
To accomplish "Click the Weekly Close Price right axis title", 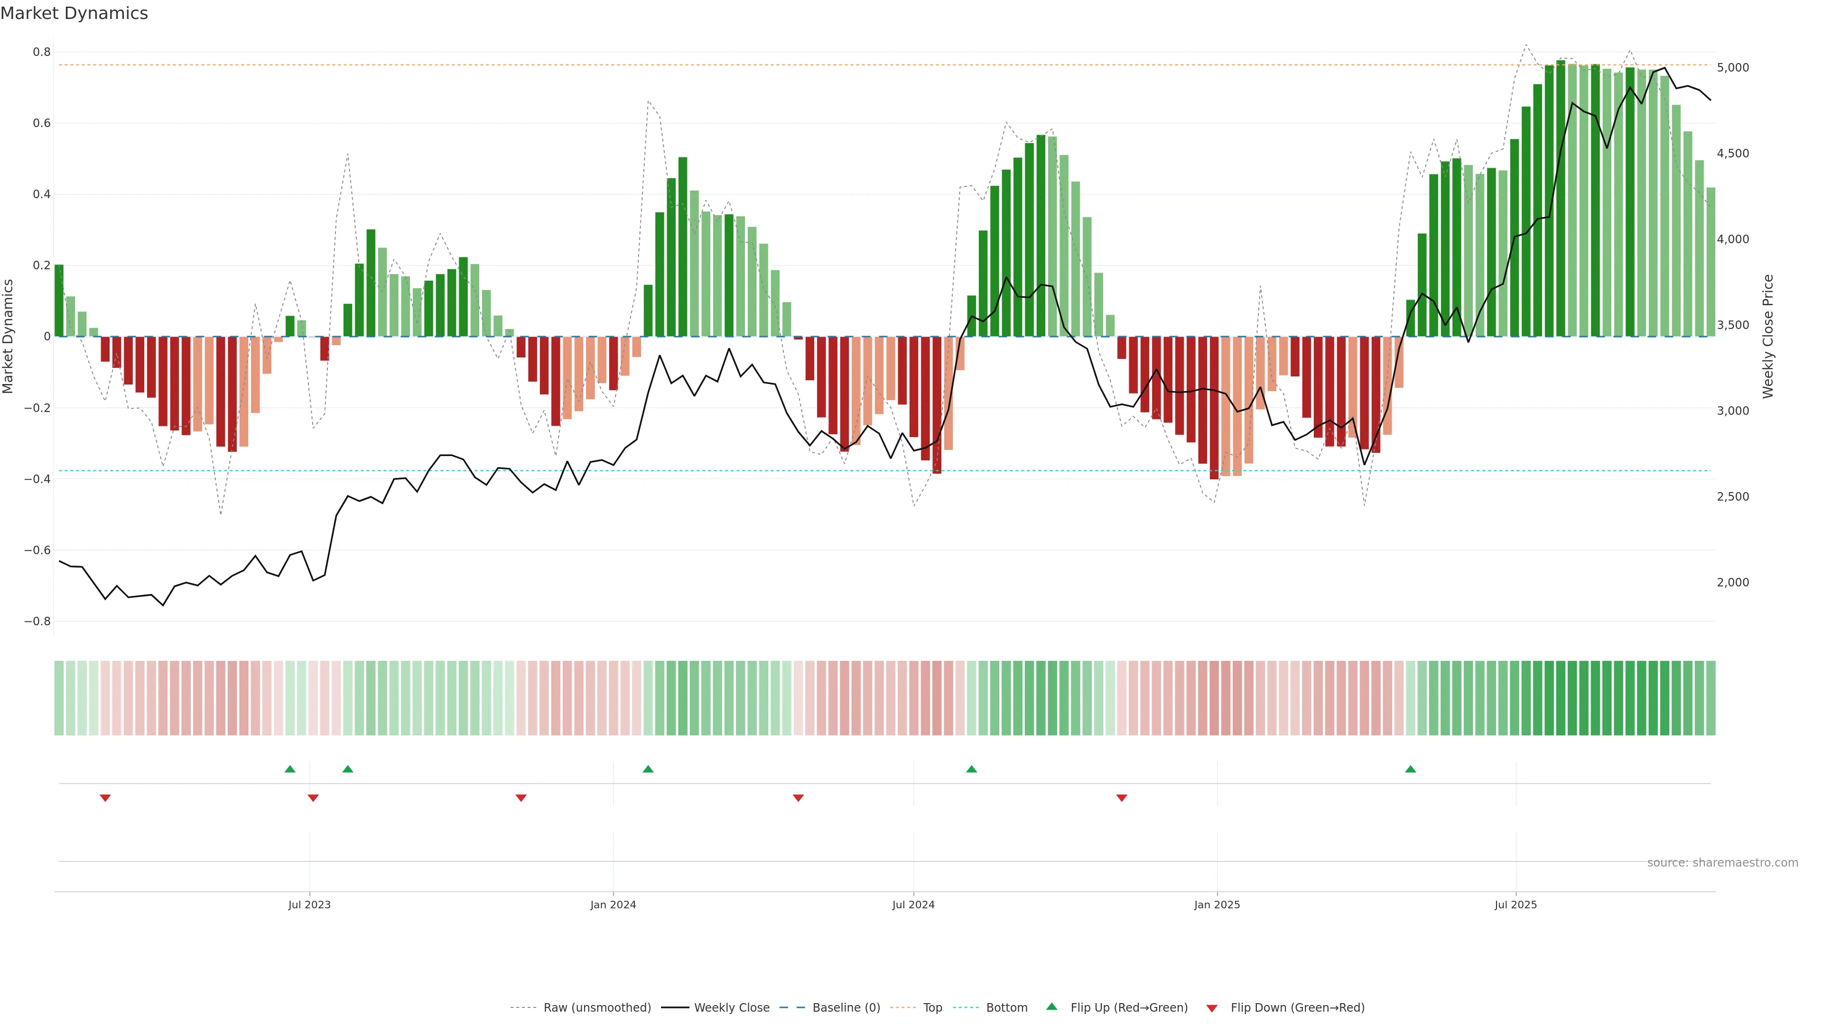I will click(1767, 337).
